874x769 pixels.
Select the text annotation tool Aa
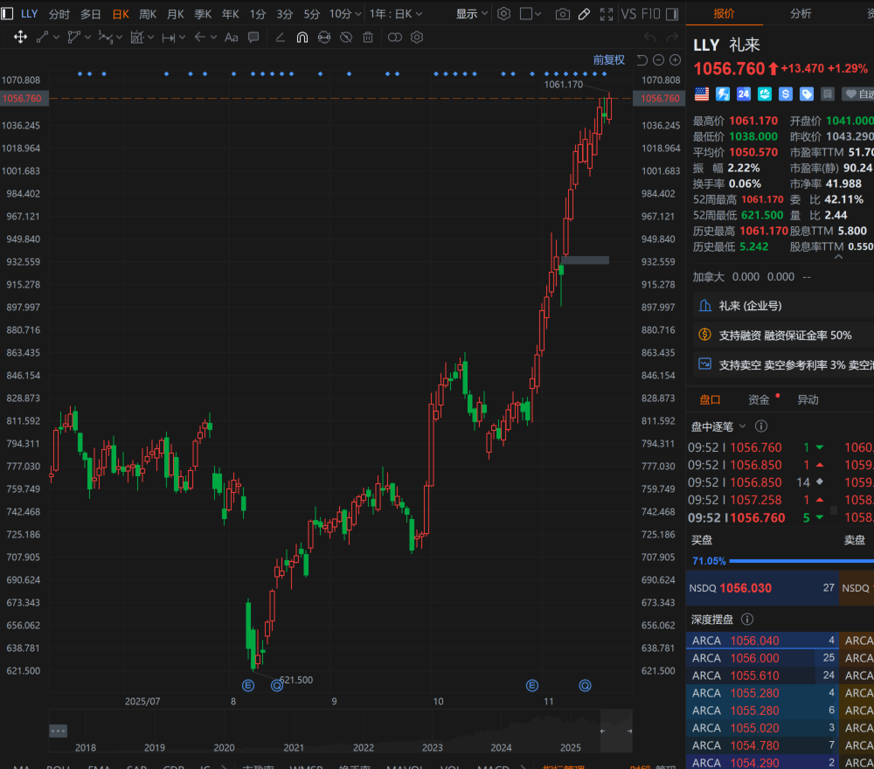coord(231,37)
